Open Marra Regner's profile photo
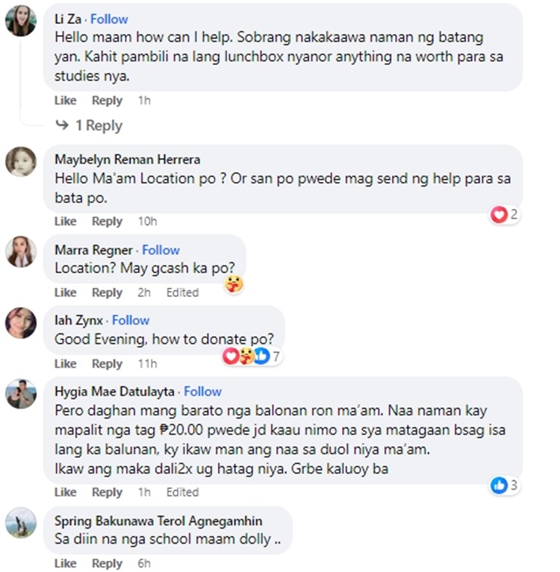This screenshot has width=560, height=572. [x=21, y=252]
